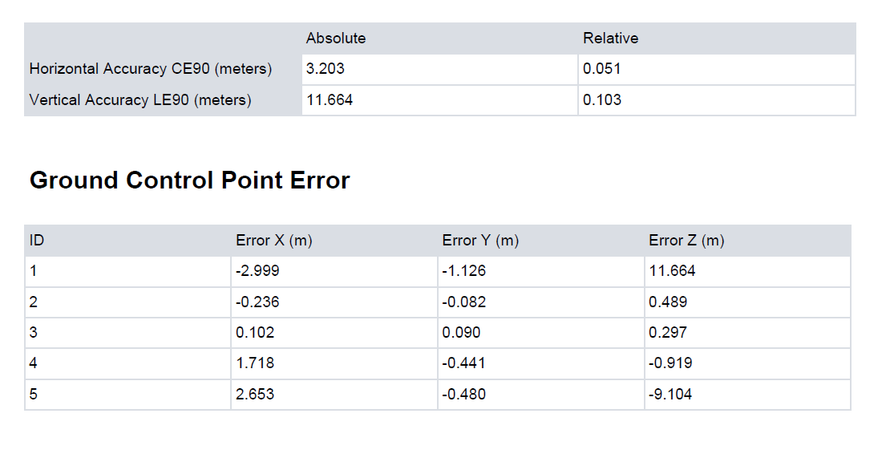This screenshot has width=886, height=458.
Task: Select Error Z value -9.104
Action: [x=670, y=395]
